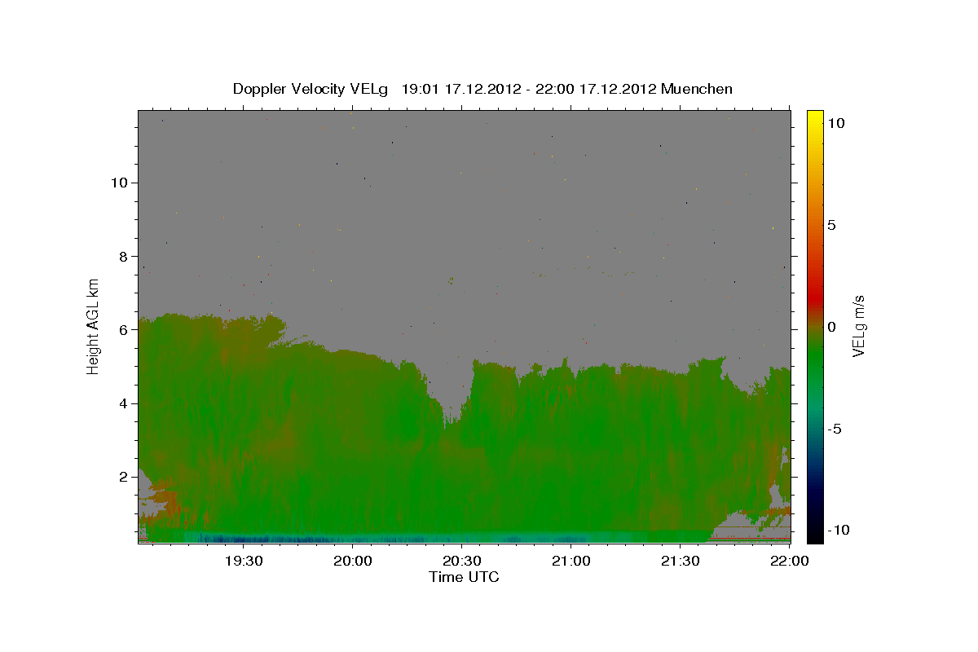Click the 'Time UTC' axis label
The image size is (978, 652).
pos(464,577)
